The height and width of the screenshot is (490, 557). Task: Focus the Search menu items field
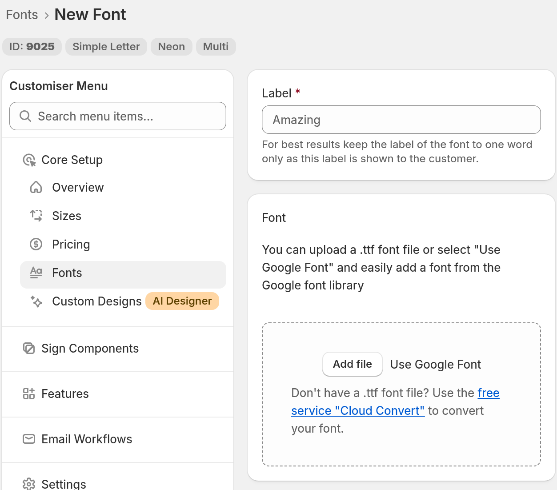pyautogui.click(x=118, y=116)
